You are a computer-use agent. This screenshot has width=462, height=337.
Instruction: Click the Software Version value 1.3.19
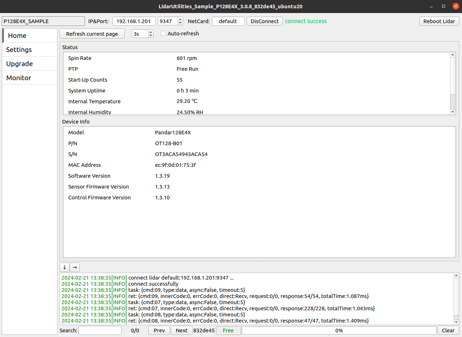click(x=163, y=176)
